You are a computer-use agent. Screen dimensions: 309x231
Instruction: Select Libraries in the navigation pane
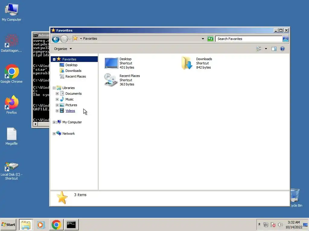(x=68, y=88)
